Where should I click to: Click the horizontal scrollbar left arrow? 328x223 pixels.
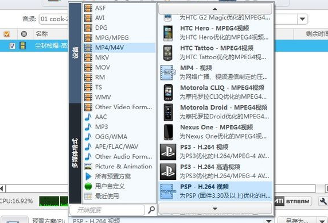coord(2,189)
